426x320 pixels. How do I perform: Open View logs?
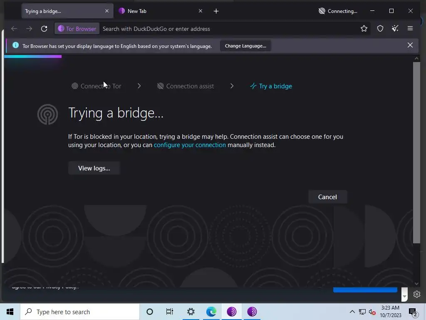coord(94,168)
